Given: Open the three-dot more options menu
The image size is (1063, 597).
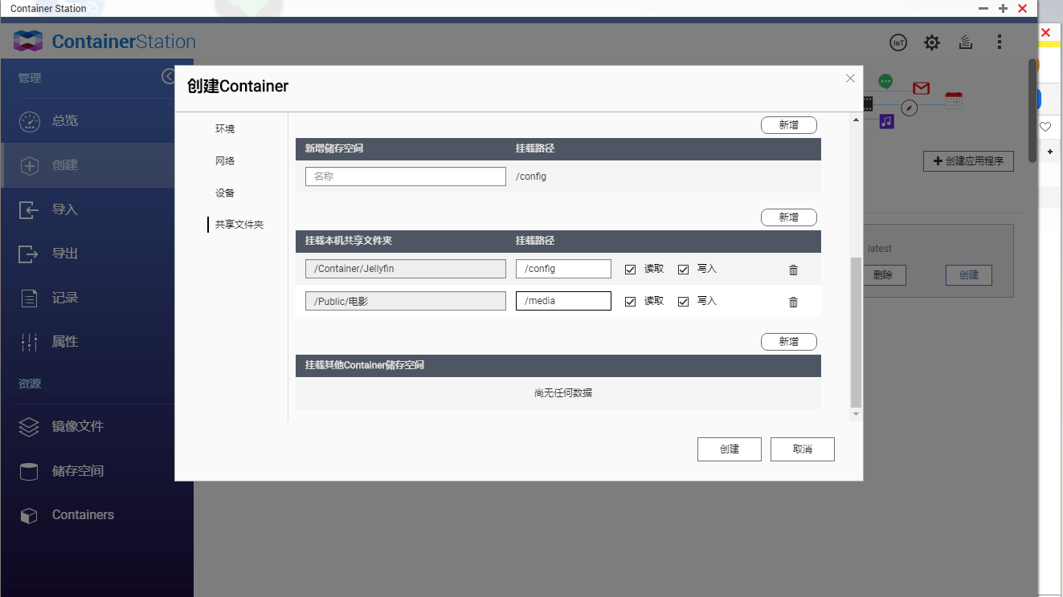Looking at the screenshot, I should pyautogui.click(x=1000, y=42).
